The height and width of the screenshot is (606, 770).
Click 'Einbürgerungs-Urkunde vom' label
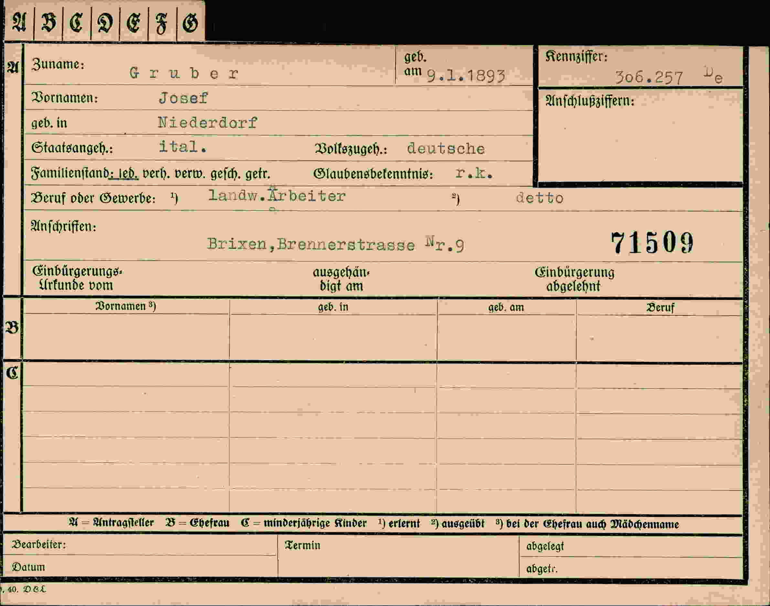click(x=77, y=278)
